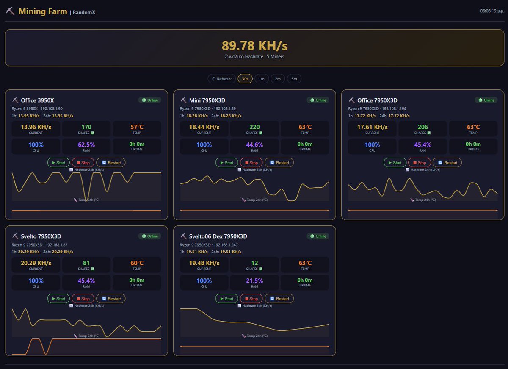
Task: Click the shares checkmark icon on Office 3950X
Action: (93, 133)
